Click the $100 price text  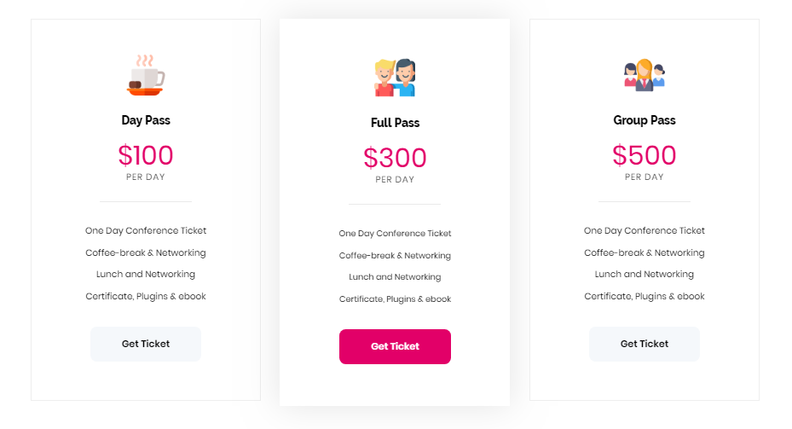click(x=146, y=155)
